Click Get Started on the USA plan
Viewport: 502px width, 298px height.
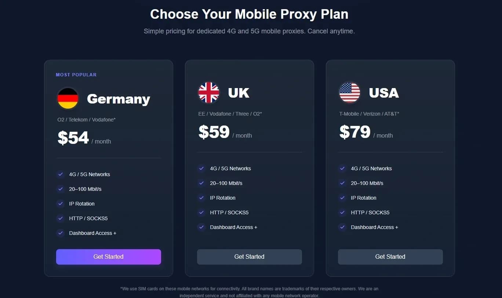(390, 257)
